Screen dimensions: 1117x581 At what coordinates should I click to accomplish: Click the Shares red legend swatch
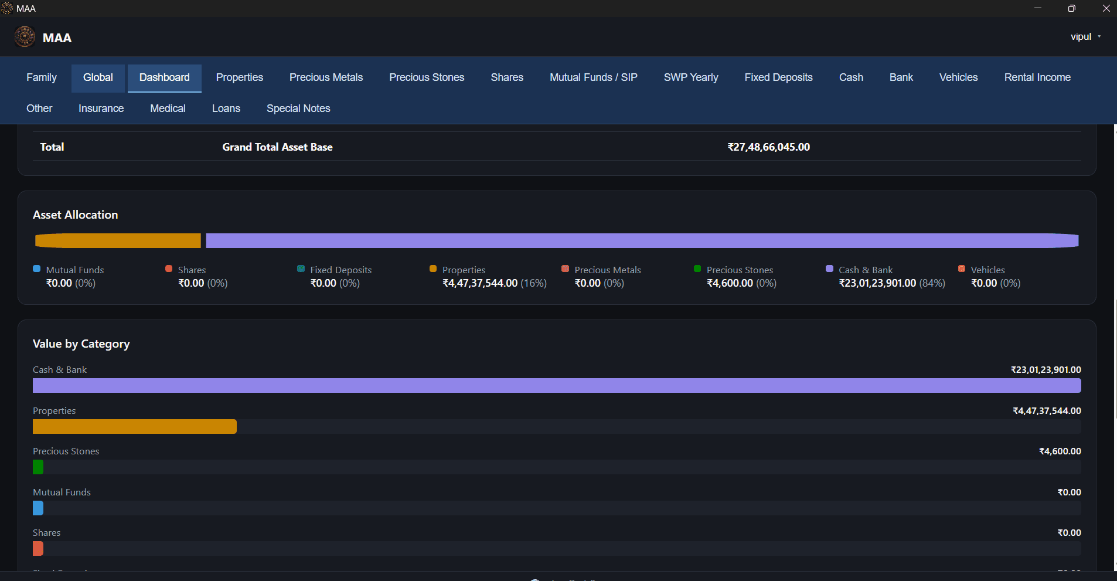point(169,269)
